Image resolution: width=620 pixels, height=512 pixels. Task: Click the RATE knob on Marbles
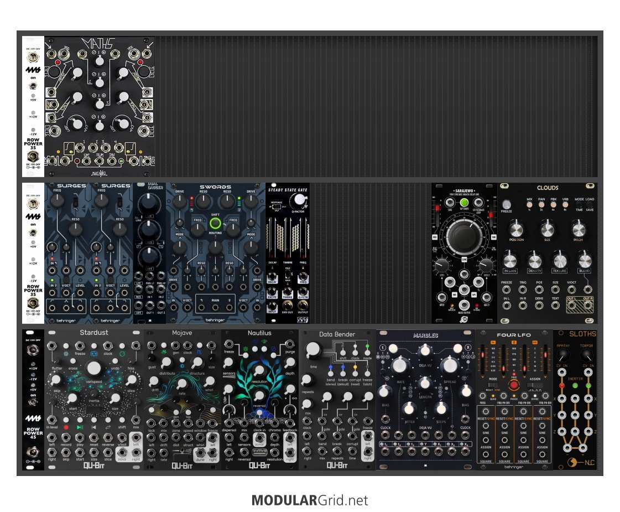[400, 365]
